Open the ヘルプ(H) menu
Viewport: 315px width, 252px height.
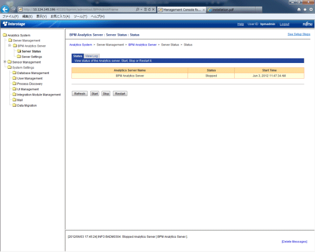click(x=98, y=16)
